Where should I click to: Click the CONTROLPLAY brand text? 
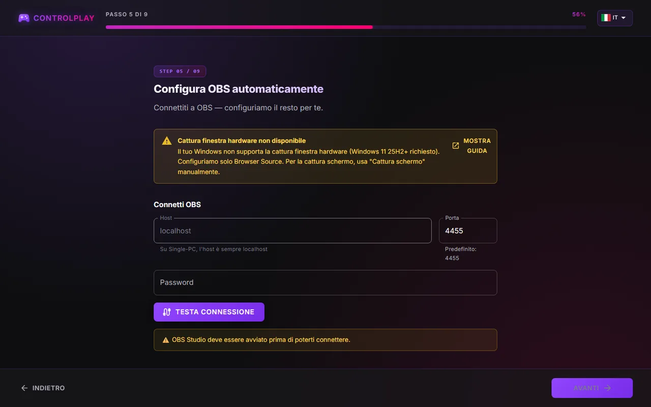pos(64,18)
